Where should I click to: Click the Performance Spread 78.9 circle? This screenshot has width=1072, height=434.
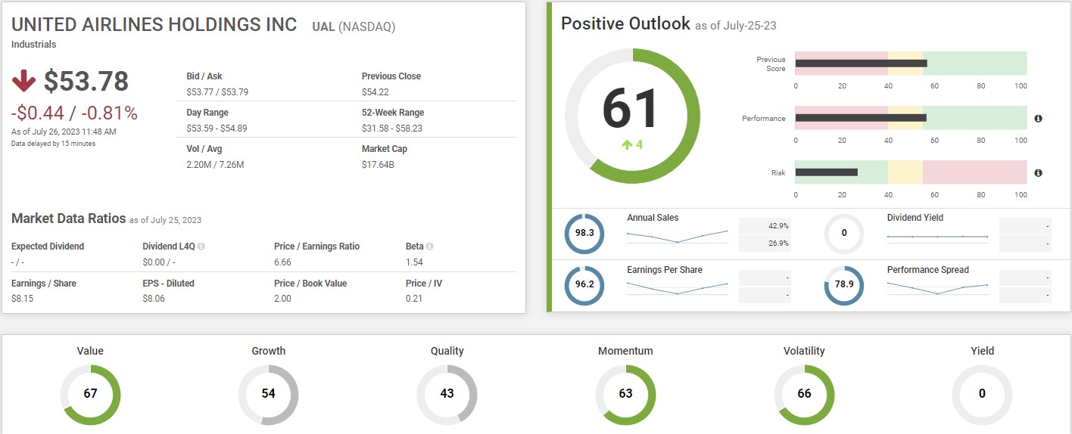(844, 286)
